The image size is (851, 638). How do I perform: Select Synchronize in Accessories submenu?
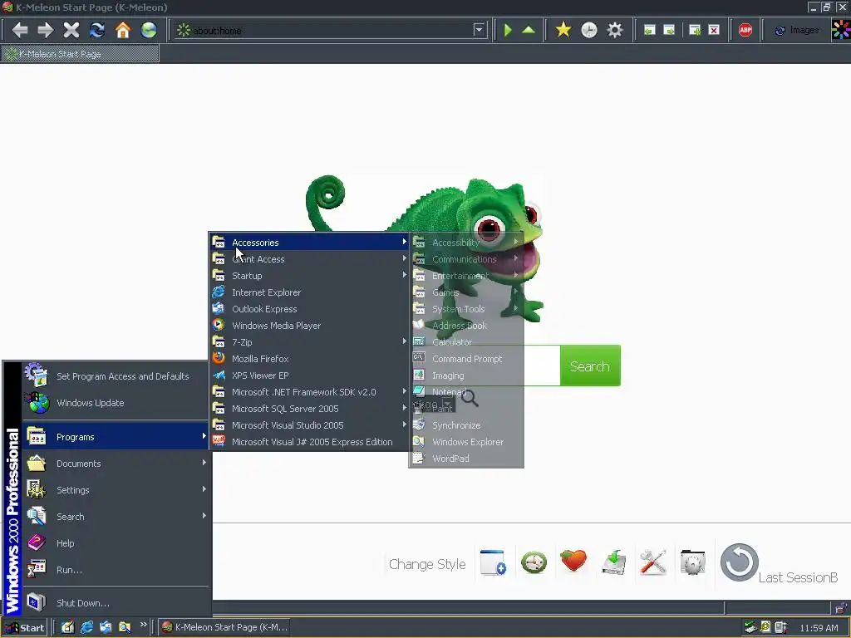click(466, 425)
